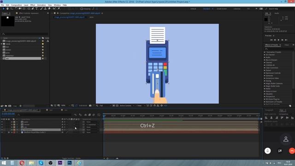
Task: Toggle visibility of Medium Royal Blue Solid layer
Action: pyautogui.click(x=2, y=132)
